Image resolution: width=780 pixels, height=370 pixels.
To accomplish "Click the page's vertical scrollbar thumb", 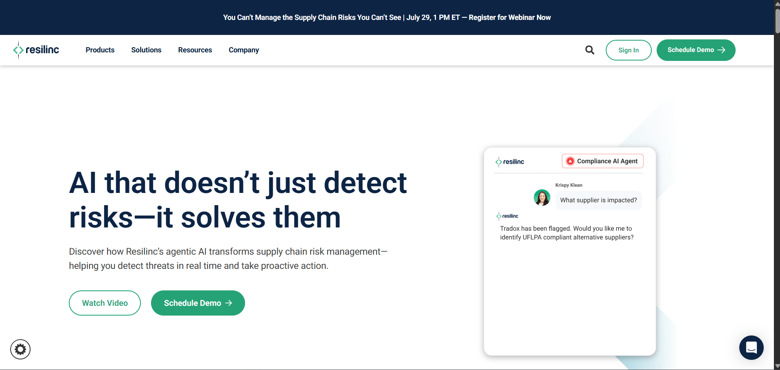I will [x=777, y=20].
